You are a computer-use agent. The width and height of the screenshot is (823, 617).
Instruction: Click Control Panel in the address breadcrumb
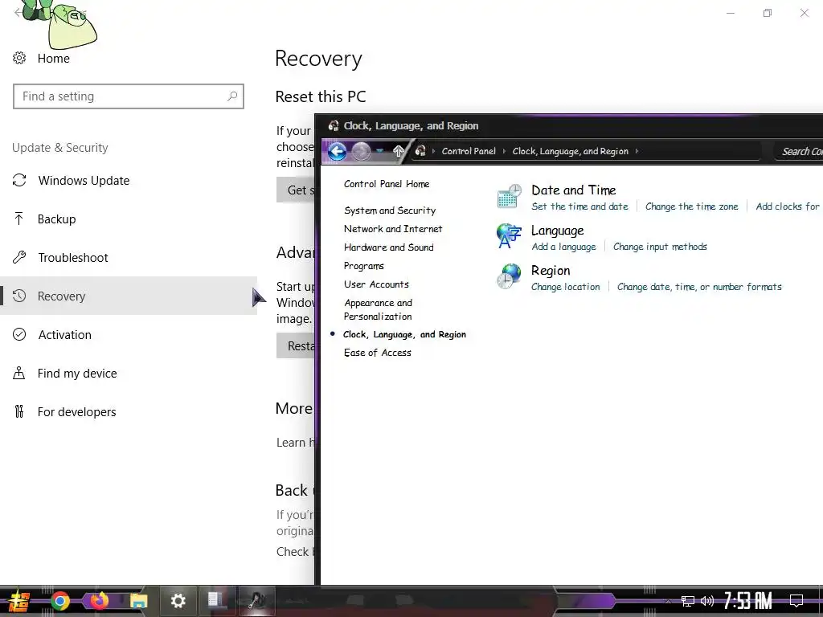[469, 151]
